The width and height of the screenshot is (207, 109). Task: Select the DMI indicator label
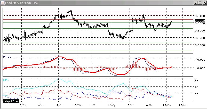6,80
